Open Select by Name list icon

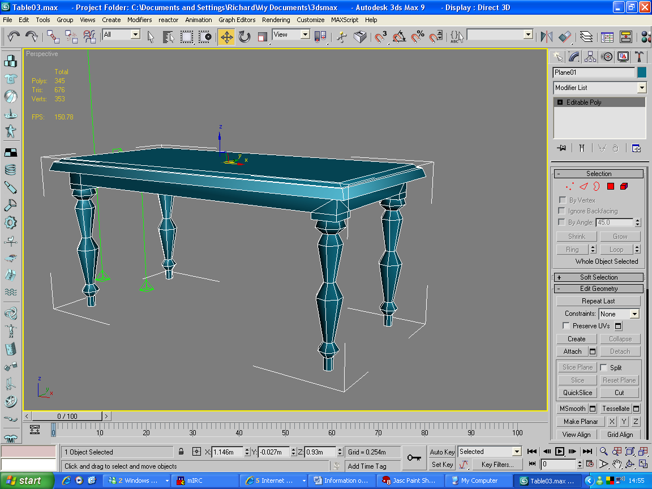point(168,37)
